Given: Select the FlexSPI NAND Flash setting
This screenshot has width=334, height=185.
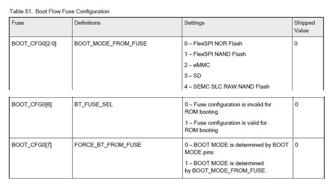Looking at the screenshot, I should click(215, 54).
